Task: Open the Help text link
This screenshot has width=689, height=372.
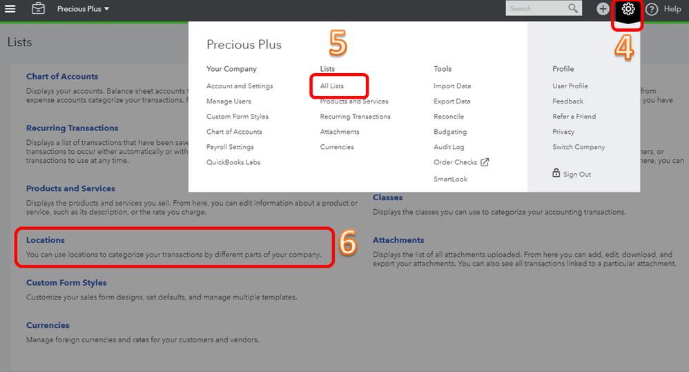Action: (672, 9)
